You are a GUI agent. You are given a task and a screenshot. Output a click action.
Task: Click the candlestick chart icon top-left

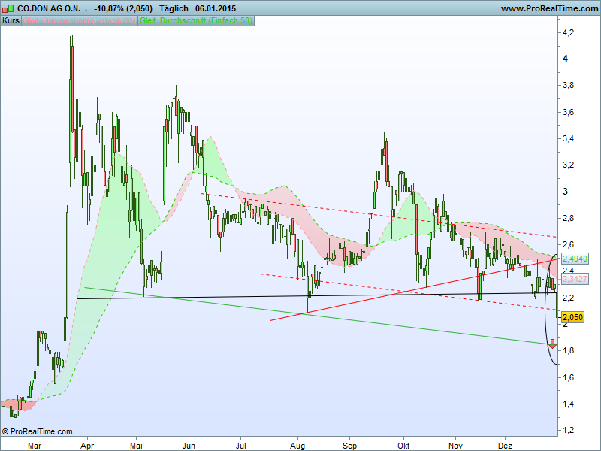(x=9, y=8)
